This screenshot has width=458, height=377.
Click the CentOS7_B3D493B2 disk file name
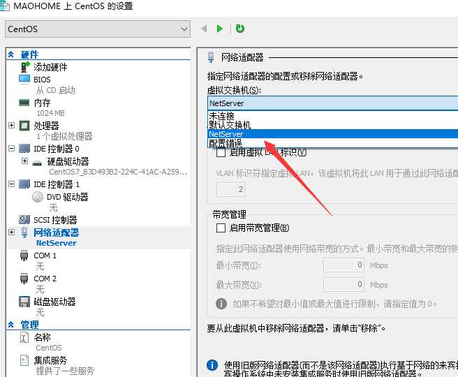pyautogui.click(x=118, y=172)
